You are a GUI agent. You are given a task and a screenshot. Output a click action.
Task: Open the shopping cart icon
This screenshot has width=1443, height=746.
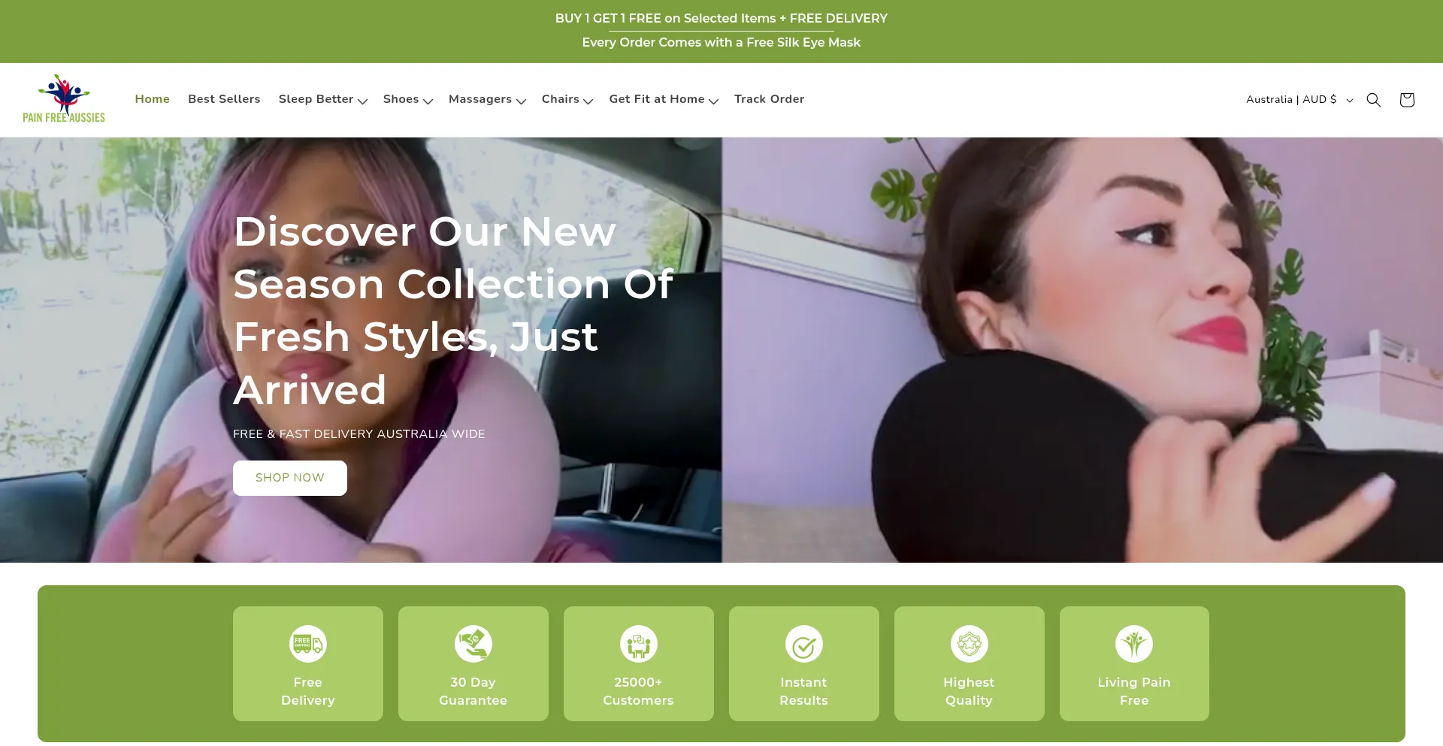[x=1407, y=100]
